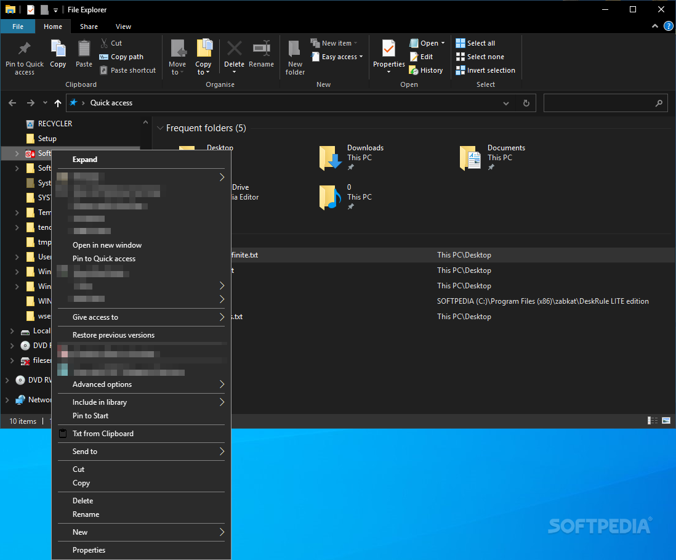Screen dimensions: 676x560
Task: Choose Open in new window
Action: [141, 245]
